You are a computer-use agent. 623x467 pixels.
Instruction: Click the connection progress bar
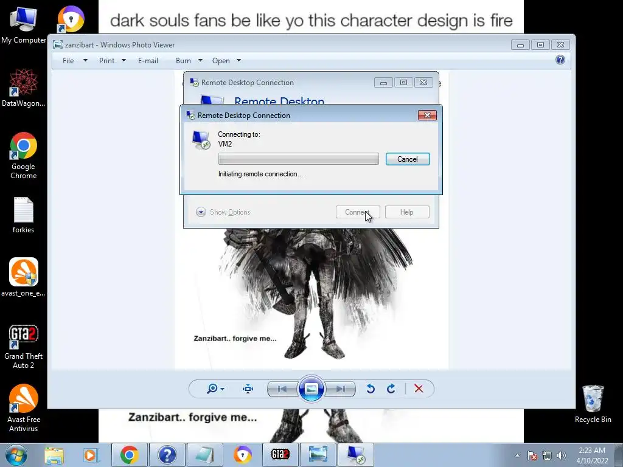(298, 159)
